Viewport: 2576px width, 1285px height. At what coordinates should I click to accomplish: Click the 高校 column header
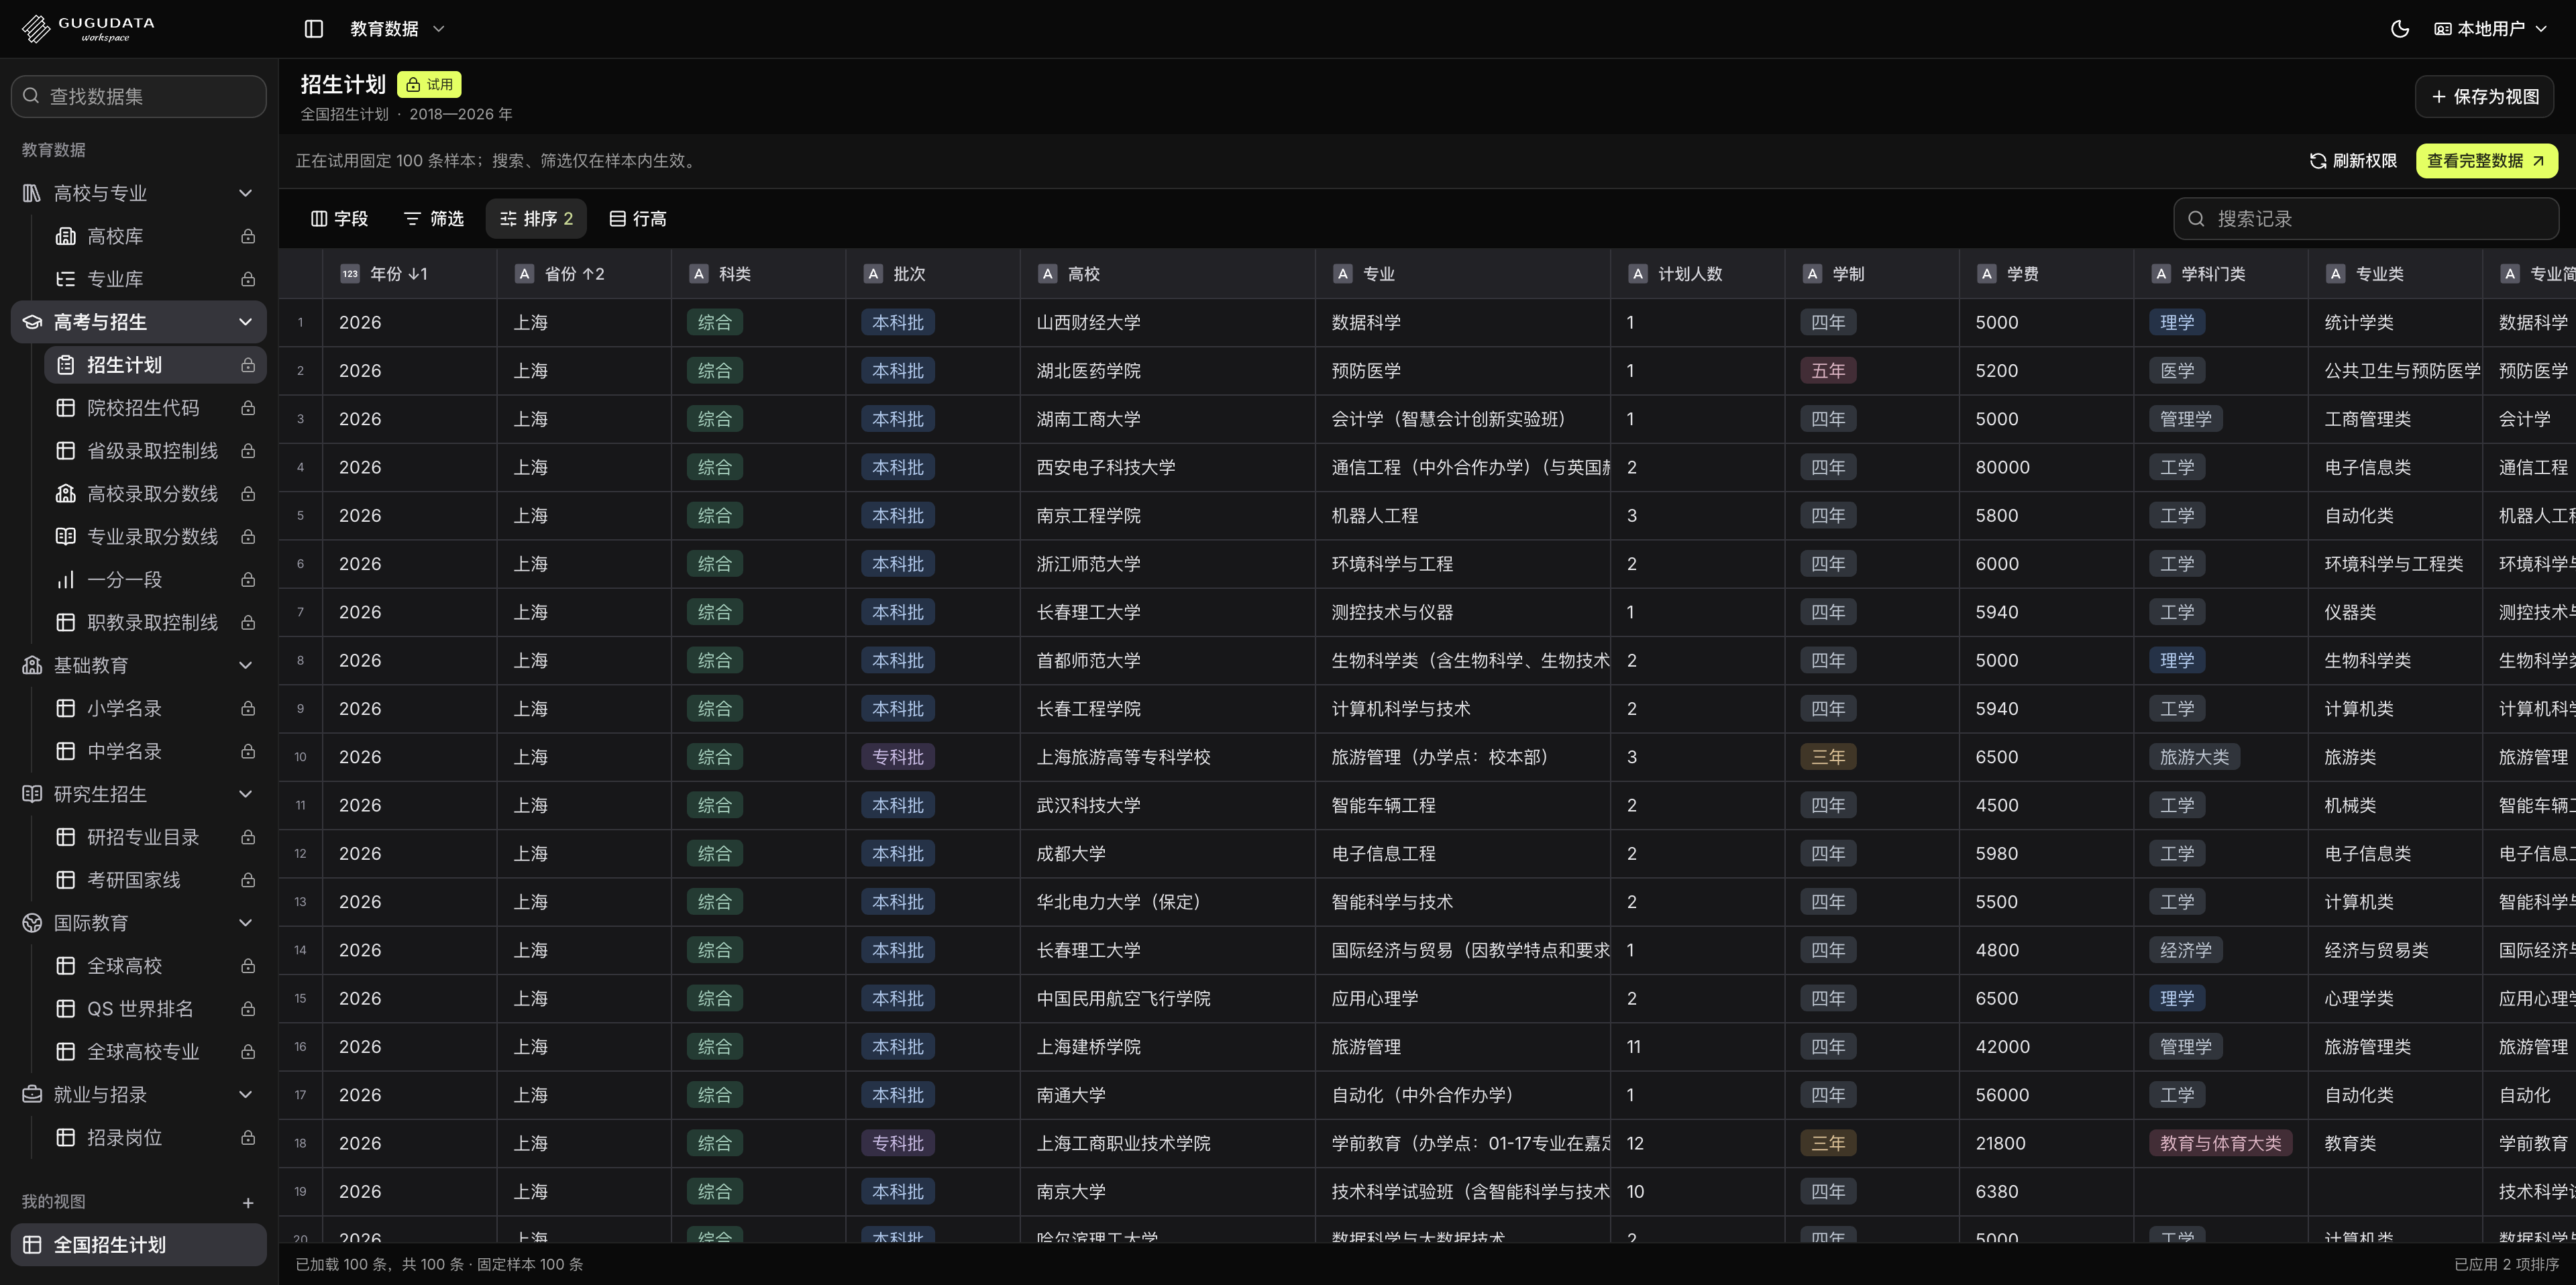click(1167, 274)
